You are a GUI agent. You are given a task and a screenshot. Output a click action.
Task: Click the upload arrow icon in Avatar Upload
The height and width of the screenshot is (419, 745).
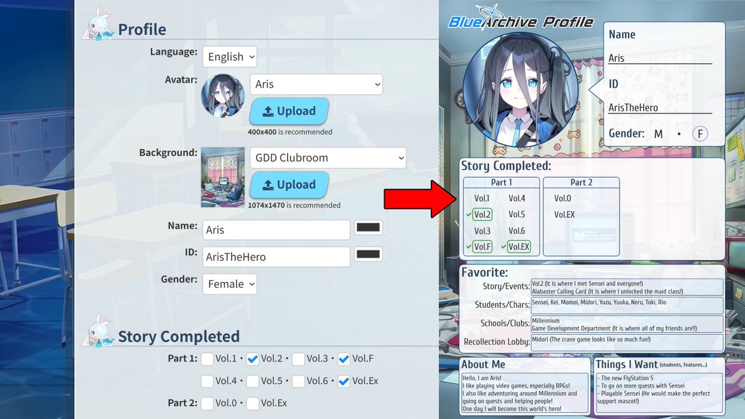click(268, 112)
